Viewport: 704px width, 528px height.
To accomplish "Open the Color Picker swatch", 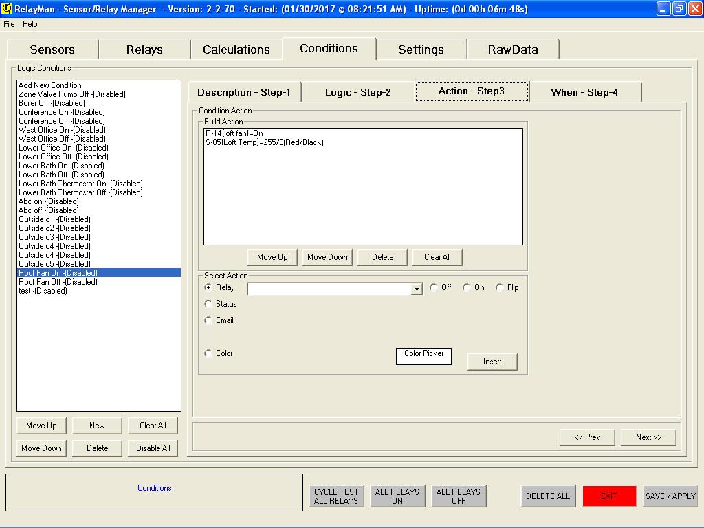I will click(x=423, y=355).
